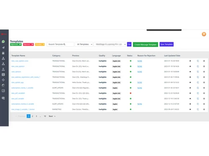This screenshot has width=209, height=156.
Task: Open the blurred company name dropdown
Action: click(x=110, y=44)
